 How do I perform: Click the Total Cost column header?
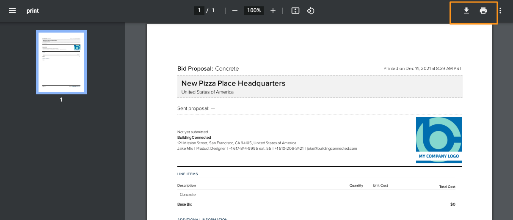tap(447, 187)
